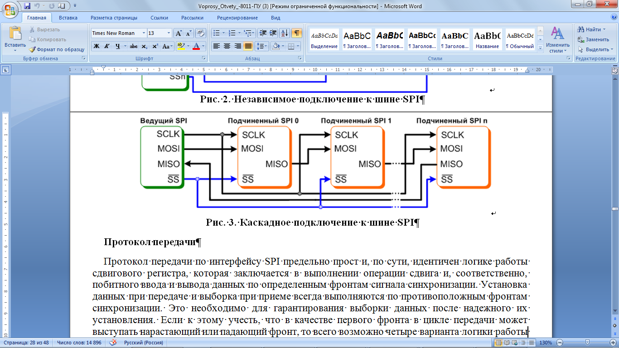Open the change case (Aa) dropdown

coord(168,46)
